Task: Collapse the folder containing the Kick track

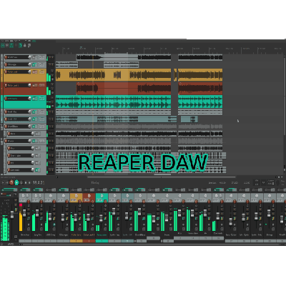Action: (2, 139)
